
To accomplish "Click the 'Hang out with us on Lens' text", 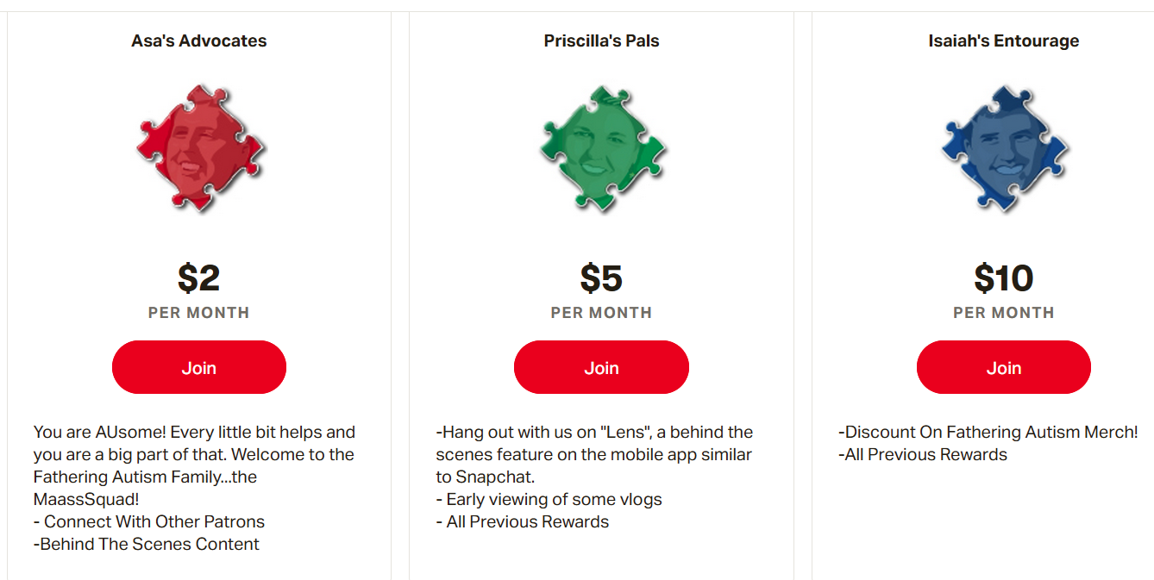I will [x=594, y=454].
